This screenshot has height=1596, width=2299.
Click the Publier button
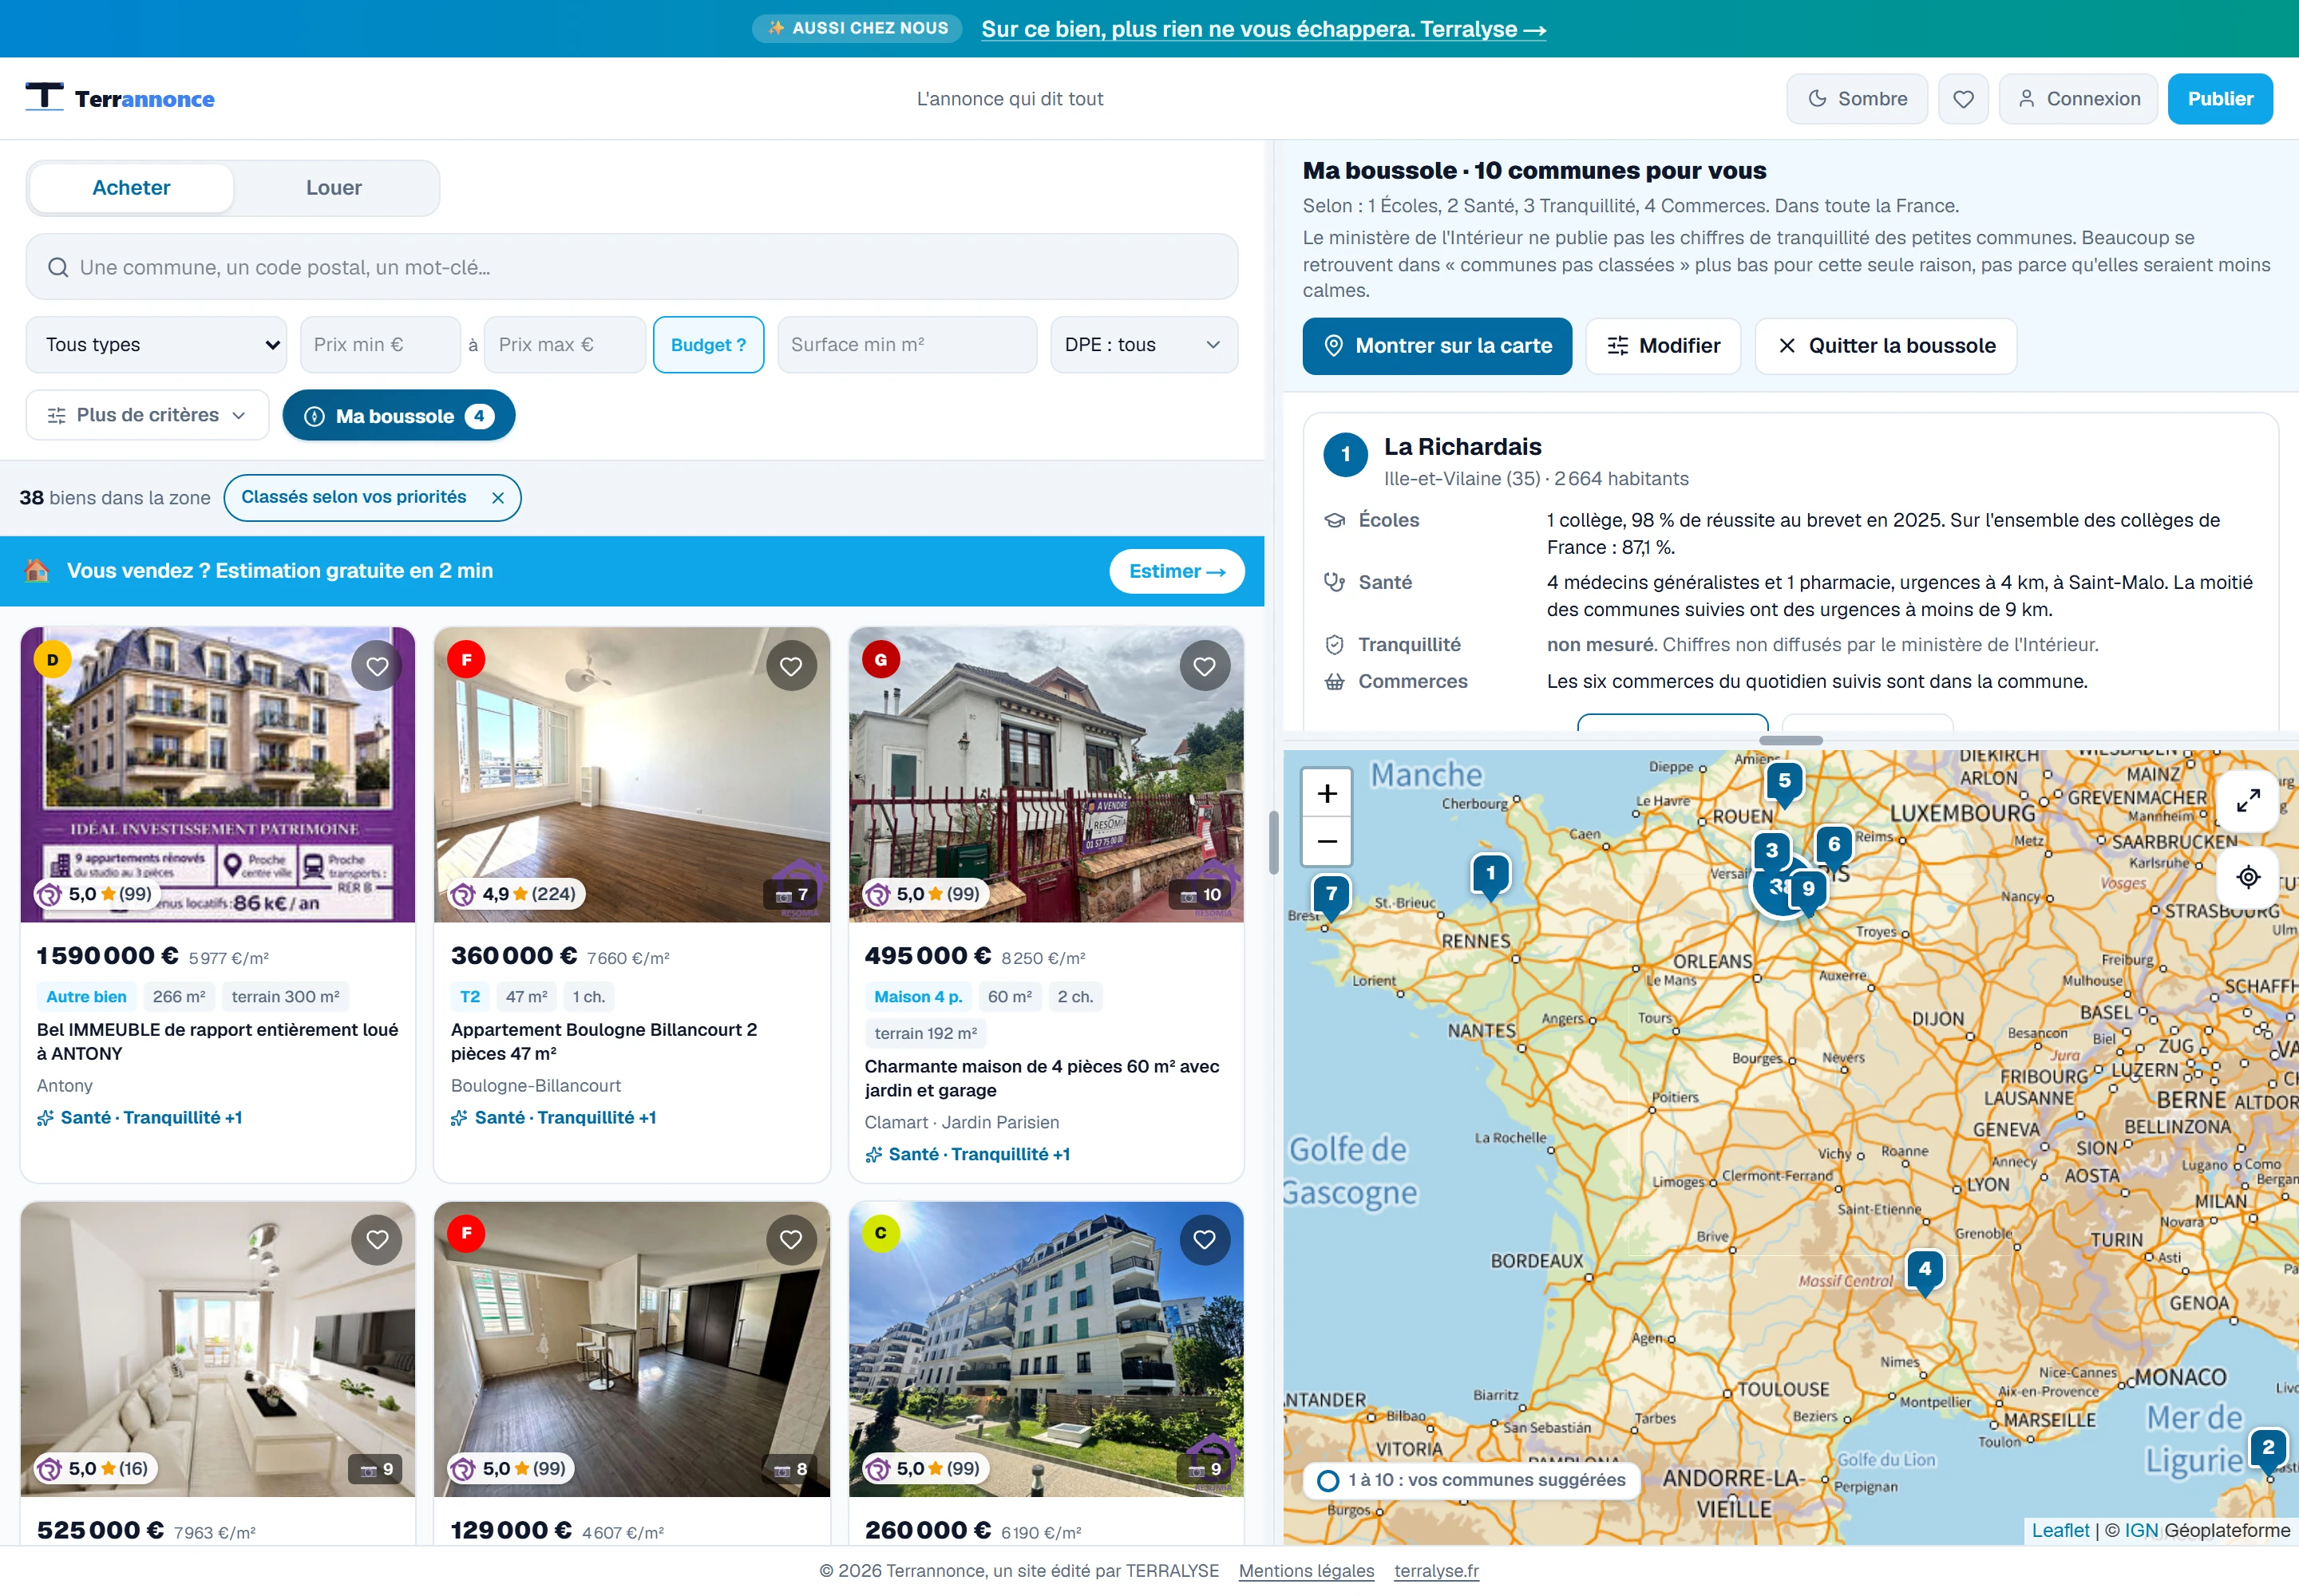2220,99
